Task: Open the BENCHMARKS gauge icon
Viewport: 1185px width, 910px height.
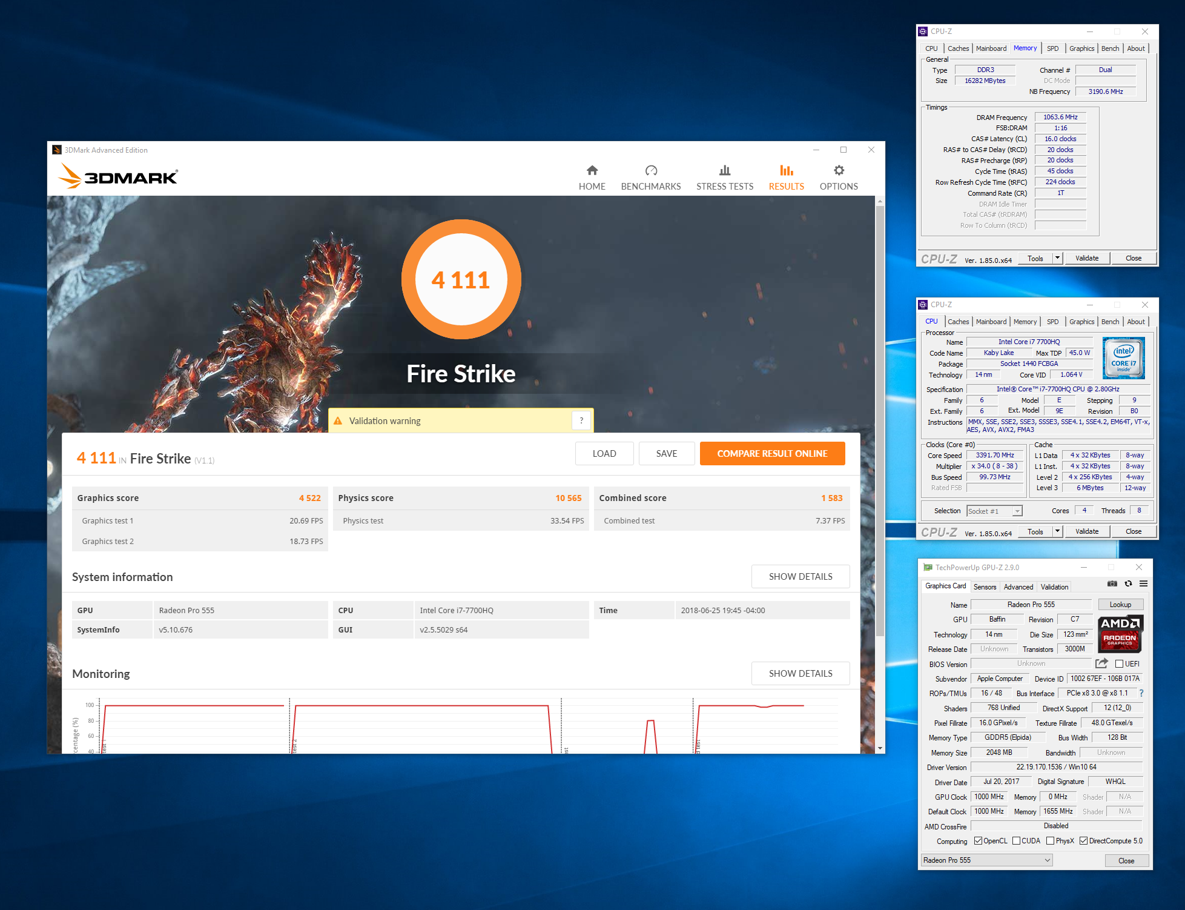Action: (x=651, y=170)
